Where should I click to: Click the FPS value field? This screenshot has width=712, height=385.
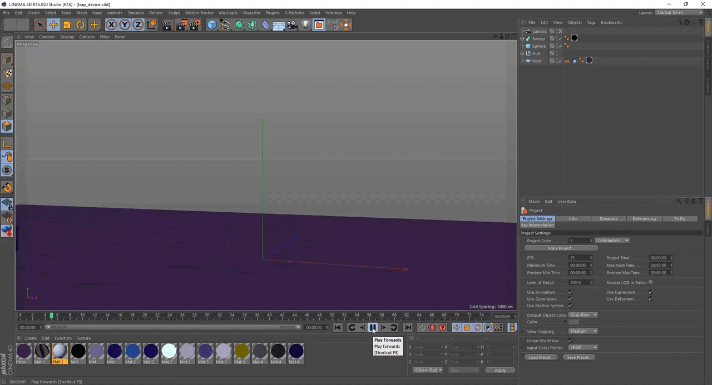pos(580,258)
